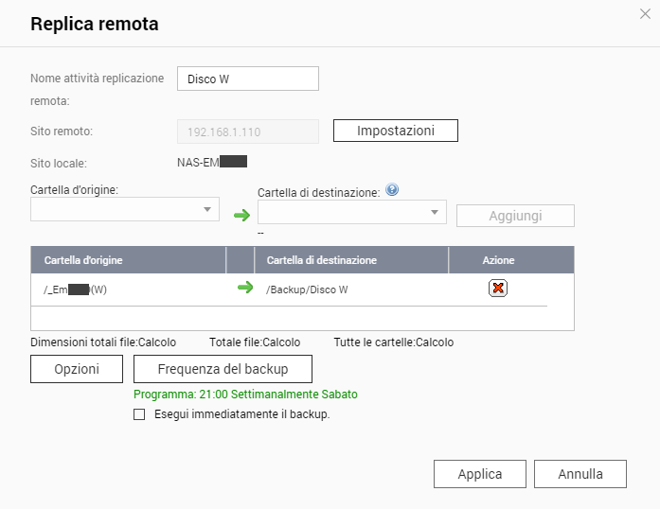660x509 pixels.
Task: Click the green arrow in the Disco W table row
Action: pos(245,289)
